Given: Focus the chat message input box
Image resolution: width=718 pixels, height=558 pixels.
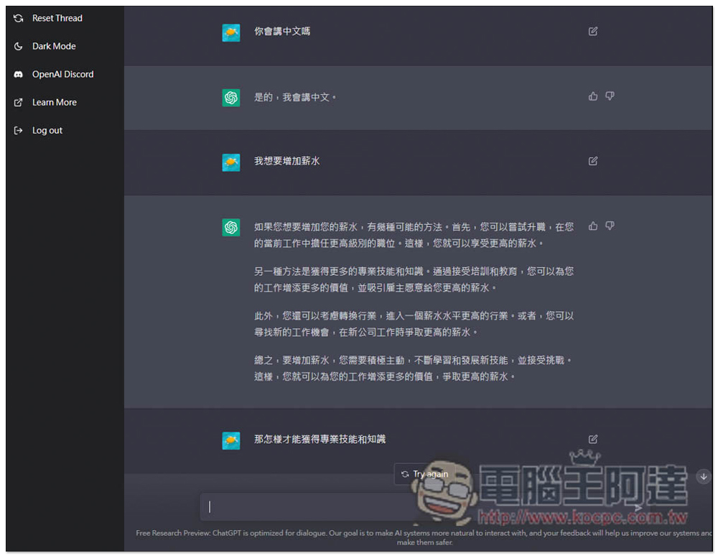Looking at the screenshot, I should 426,507.
